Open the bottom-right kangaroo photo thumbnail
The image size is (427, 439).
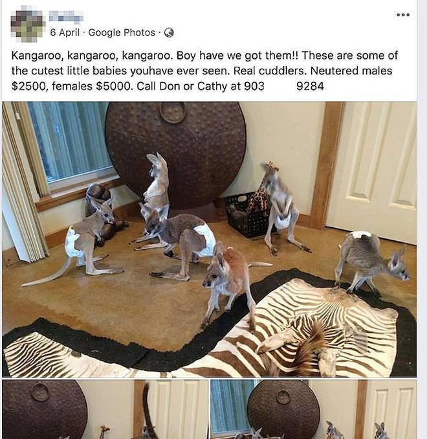(x=314, y=409)
